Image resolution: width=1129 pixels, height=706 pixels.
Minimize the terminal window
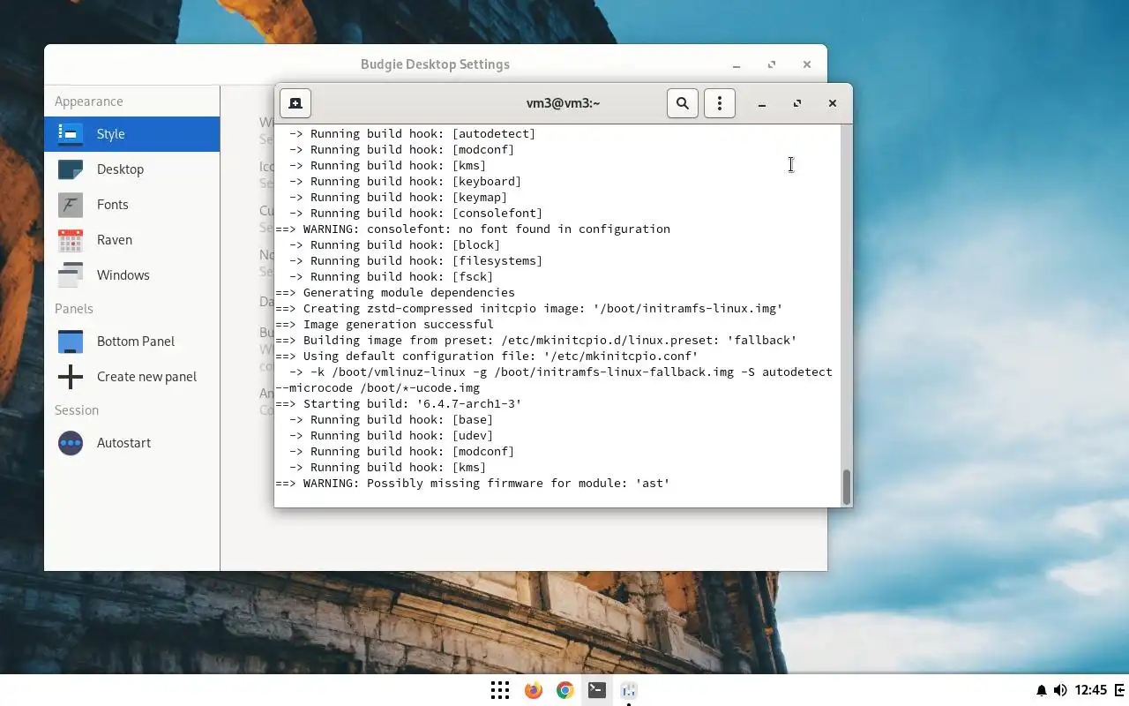tap(762, 103)
